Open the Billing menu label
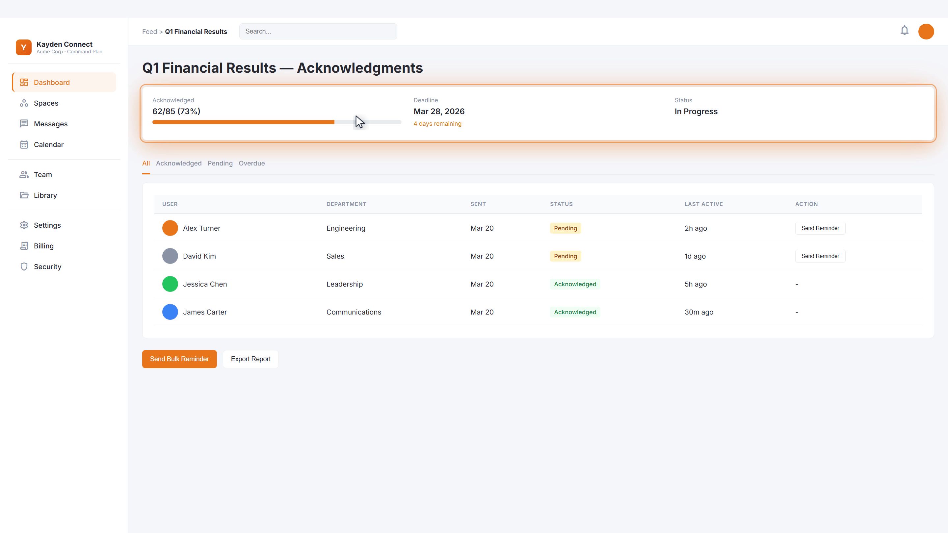 click(44, 246)
